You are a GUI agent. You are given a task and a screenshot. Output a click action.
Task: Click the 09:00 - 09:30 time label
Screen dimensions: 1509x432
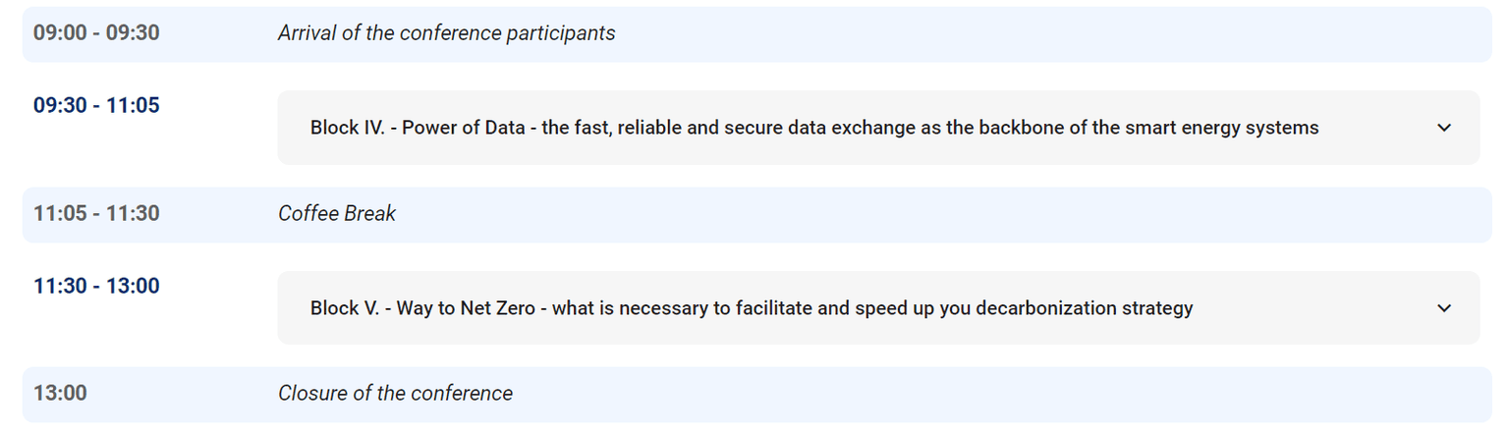96,33
